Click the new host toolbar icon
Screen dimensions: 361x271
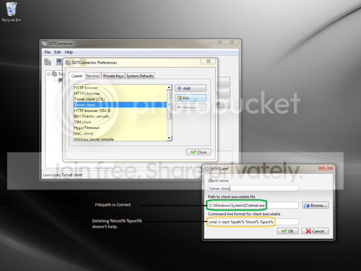click(59, 62)
